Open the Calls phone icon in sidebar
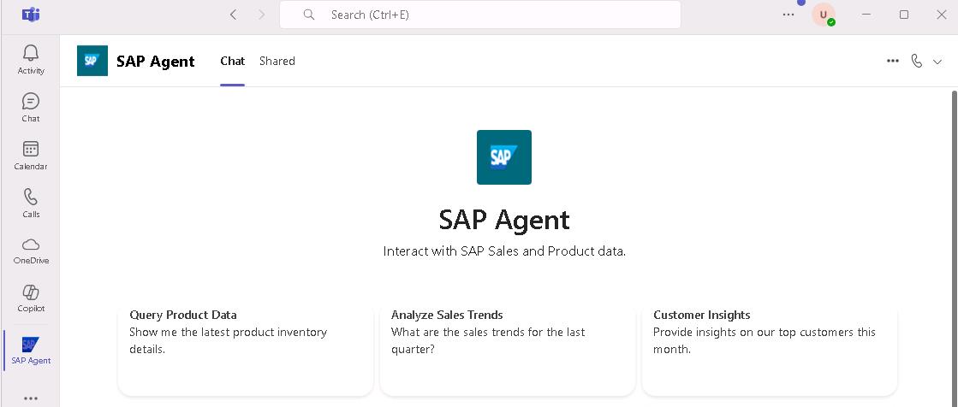The image size is (958, 407). click(31, 203)
